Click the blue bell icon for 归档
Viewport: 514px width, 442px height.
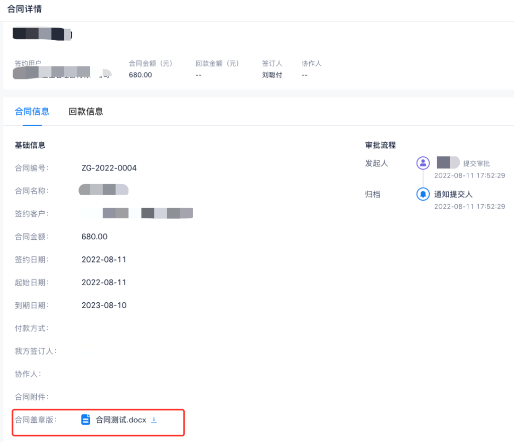pyautogui.click(x=423, y=194)
